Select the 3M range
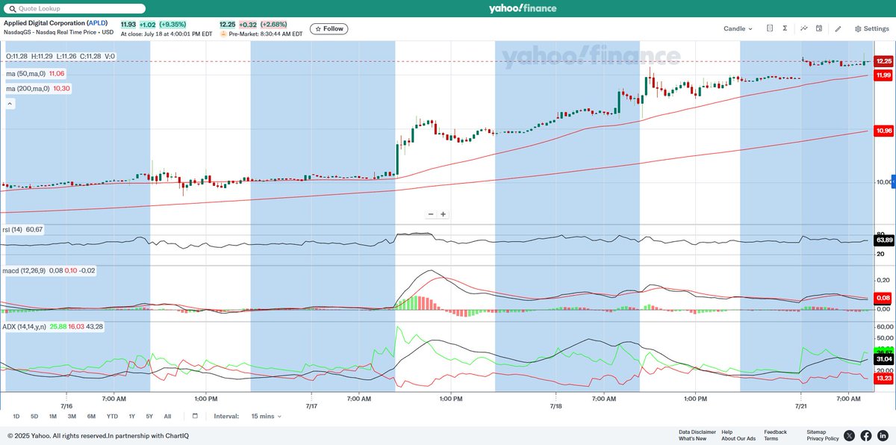This screenshot has width=896, height=445. pyautogui.click(x=72, y=416)
